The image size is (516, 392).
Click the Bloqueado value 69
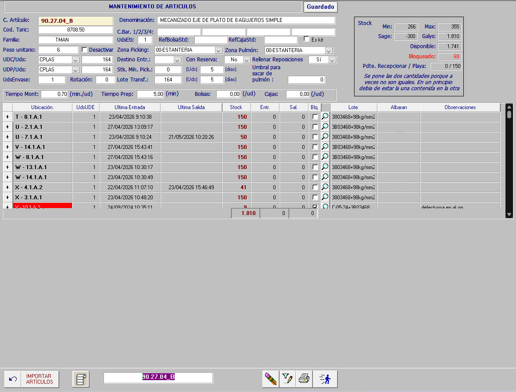pos(449,57)
